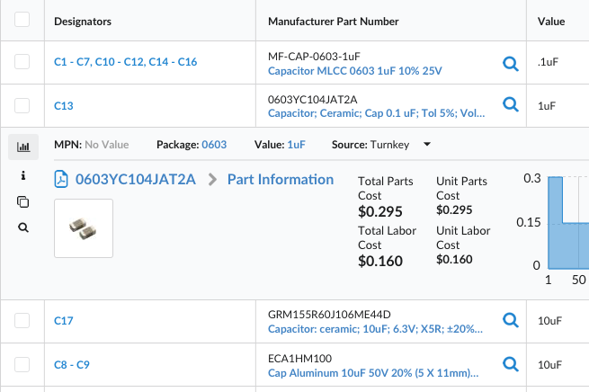Open the PDF datasheet icon beside 0603YC104JAT2A
The height and width of the screenshot is (392, 589).
(x=62, y=179)
